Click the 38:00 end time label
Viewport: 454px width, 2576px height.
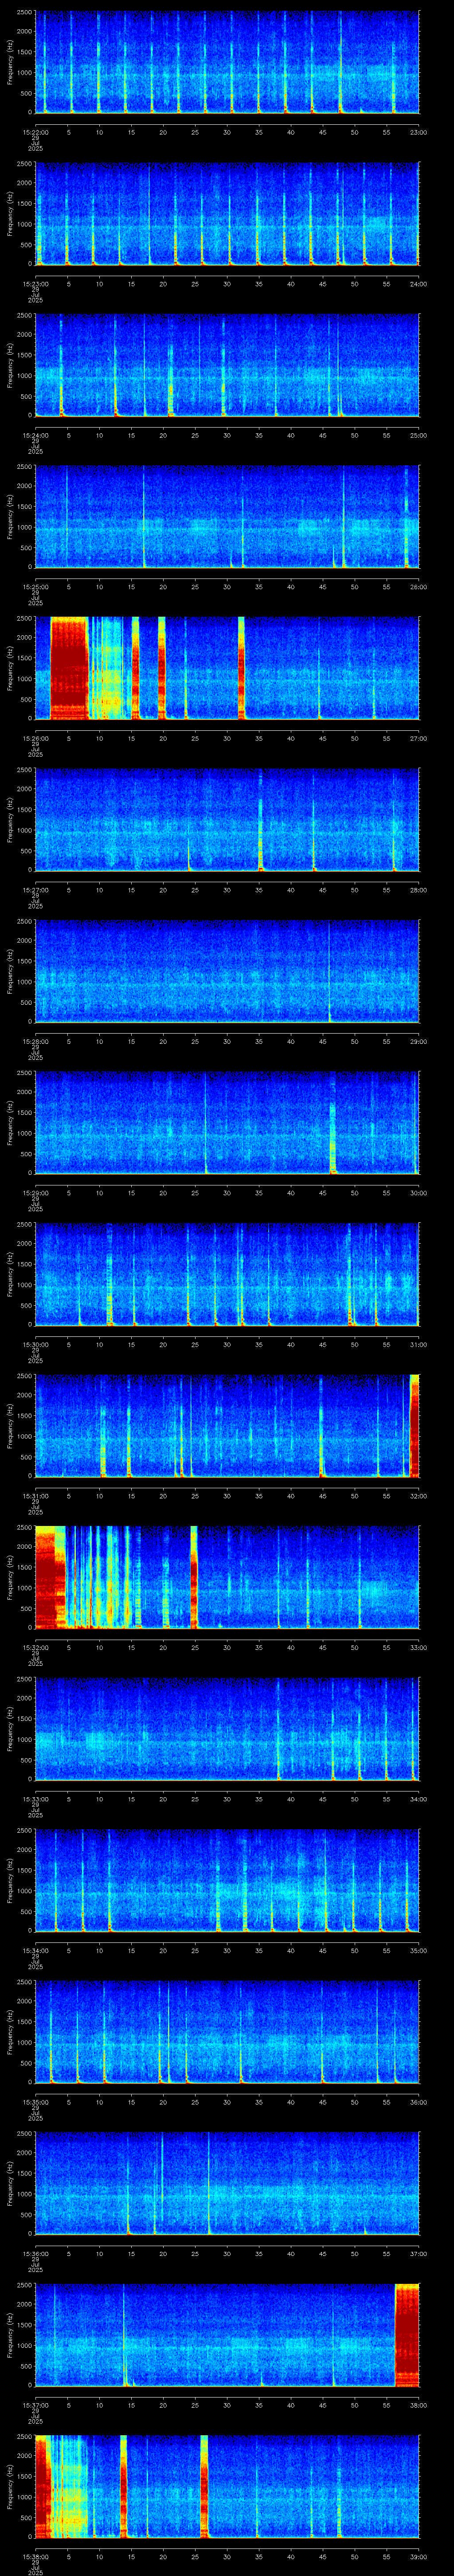(418, 2405)
